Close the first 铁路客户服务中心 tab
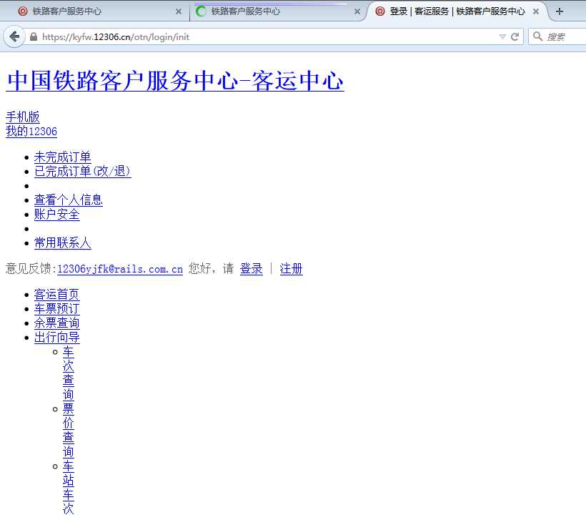The width and height of the screenshot is (586, 515). coord(179,11)
